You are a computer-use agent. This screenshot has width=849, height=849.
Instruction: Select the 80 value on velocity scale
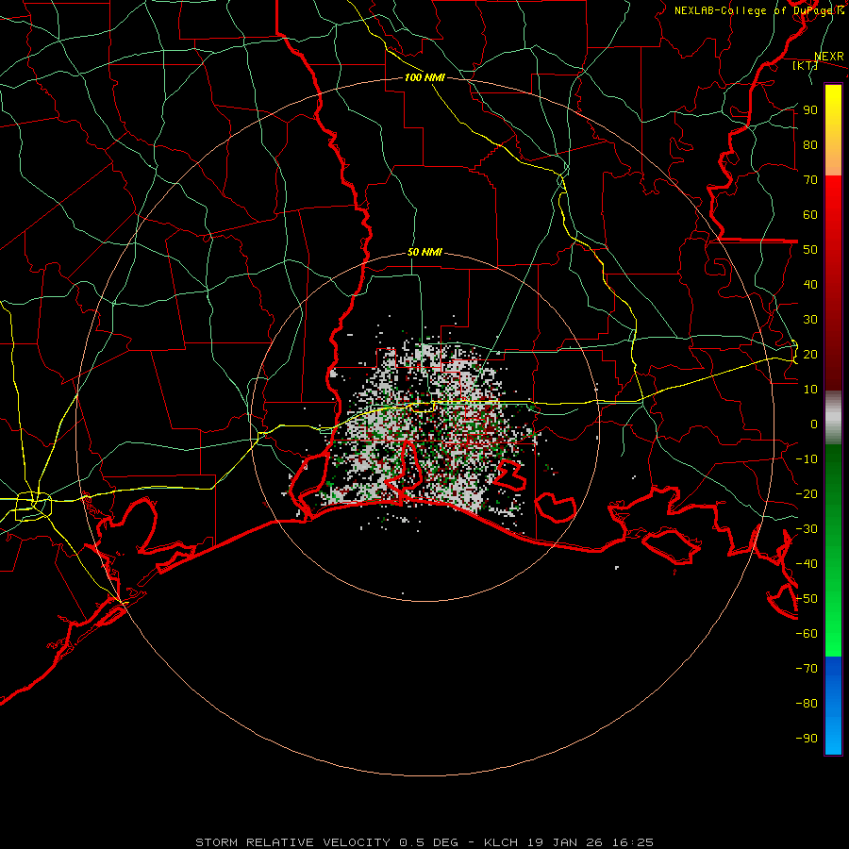(810, 144)
